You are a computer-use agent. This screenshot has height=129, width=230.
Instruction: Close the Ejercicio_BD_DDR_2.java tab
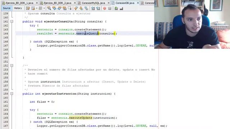click(75, 3)
